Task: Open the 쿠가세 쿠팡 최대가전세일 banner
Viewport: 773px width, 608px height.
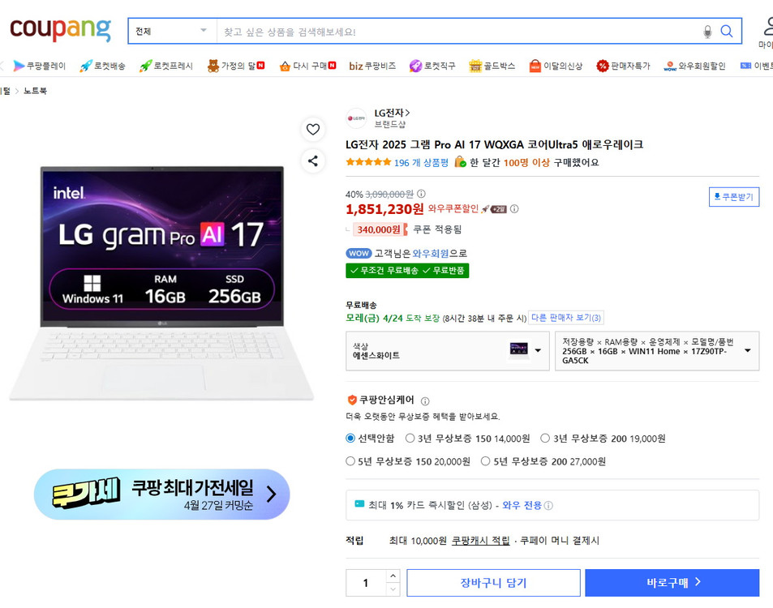Action: tap(161, 495)
